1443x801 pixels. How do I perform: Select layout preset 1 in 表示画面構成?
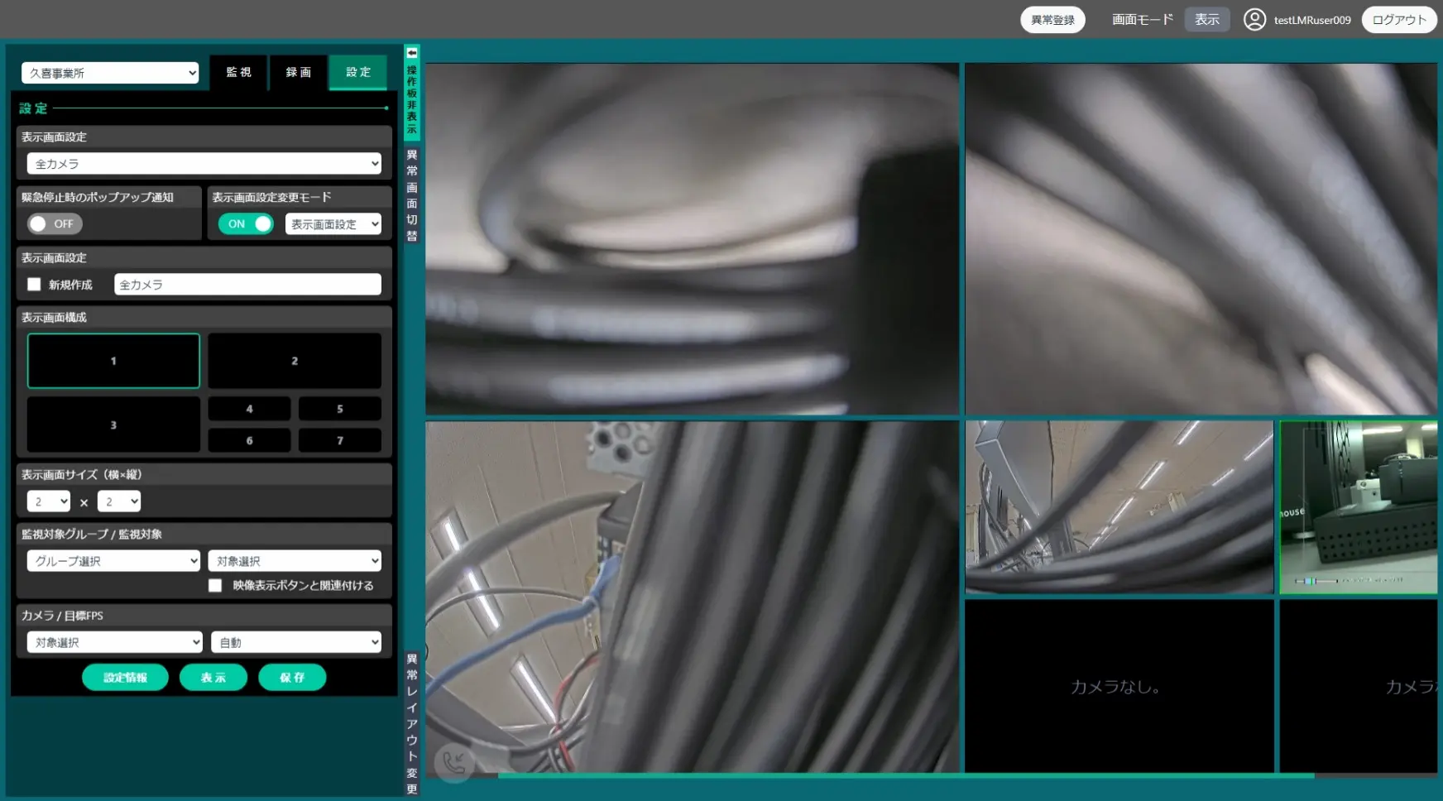coord(113,360)
